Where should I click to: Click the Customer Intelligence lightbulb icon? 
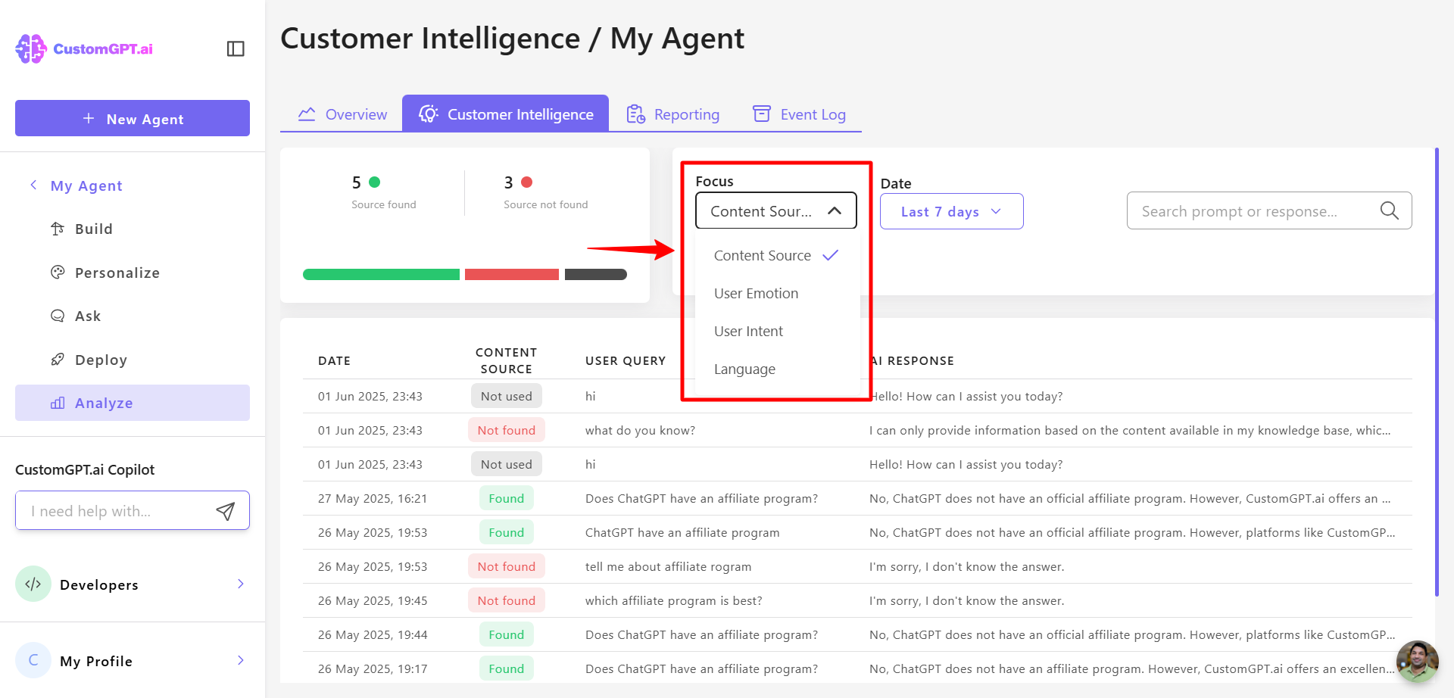pos(429,114)
